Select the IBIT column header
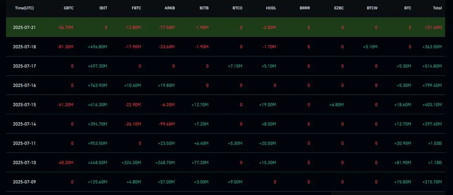The image size is (453, 195). pos(103,8)
